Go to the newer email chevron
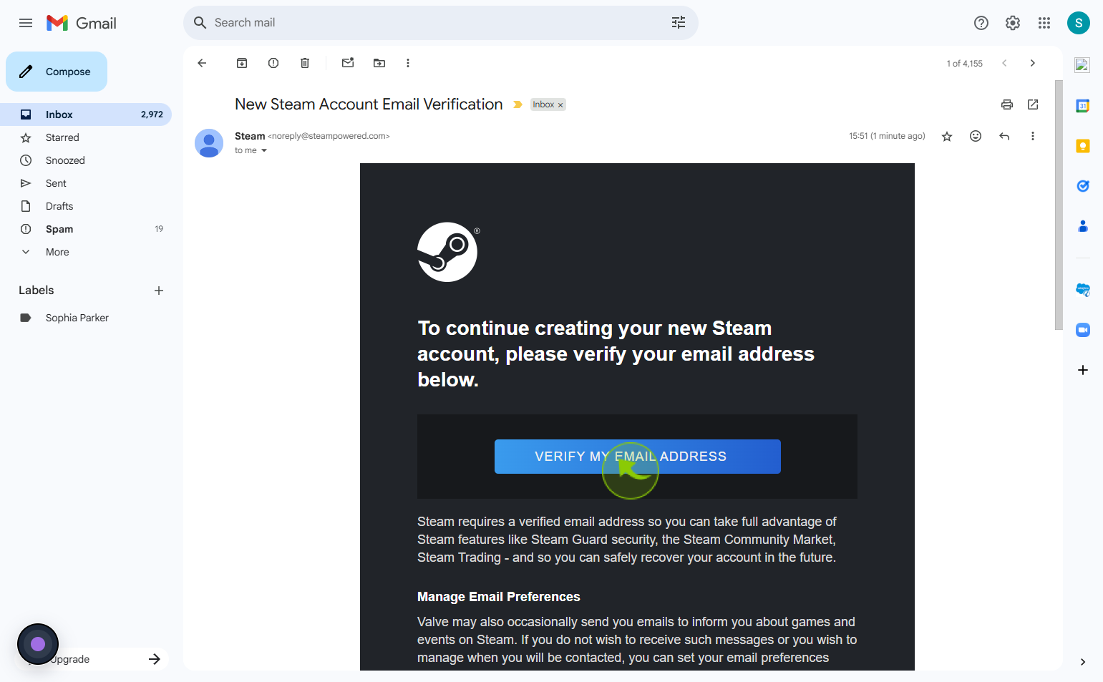This screenshot has height=682, width=1103. point(1004,63)
